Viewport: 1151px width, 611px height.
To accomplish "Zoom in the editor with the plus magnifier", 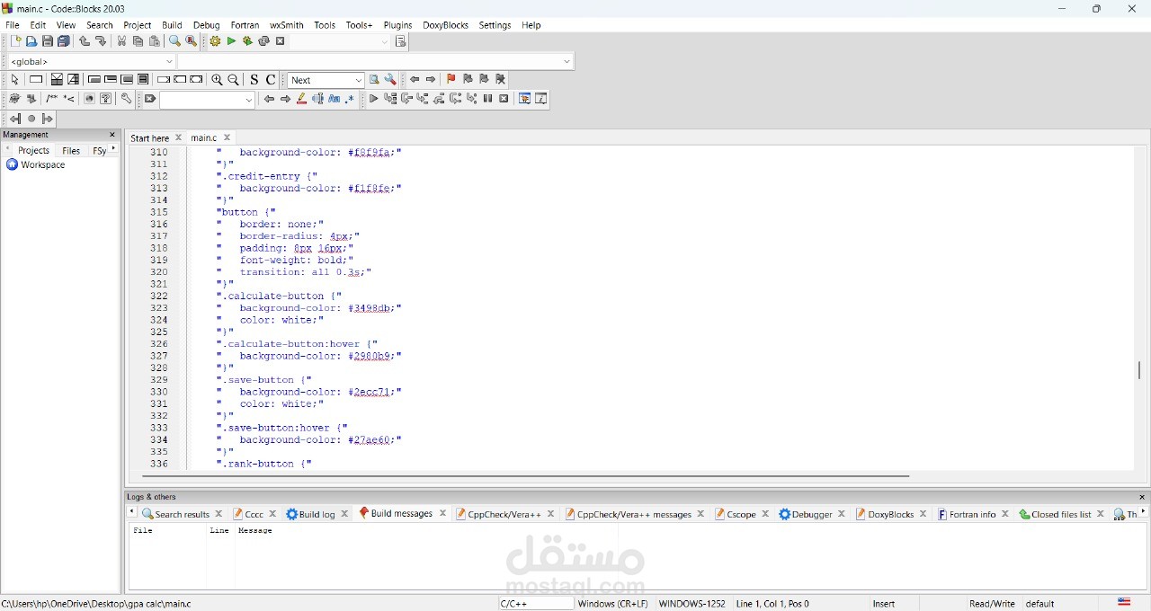I will (x=218, y=80).
